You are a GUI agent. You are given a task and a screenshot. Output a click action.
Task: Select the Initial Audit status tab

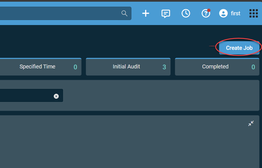pyautogui.click(x=126, y=67)
